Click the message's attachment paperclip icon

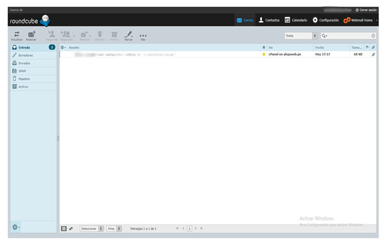pos(373,54)
